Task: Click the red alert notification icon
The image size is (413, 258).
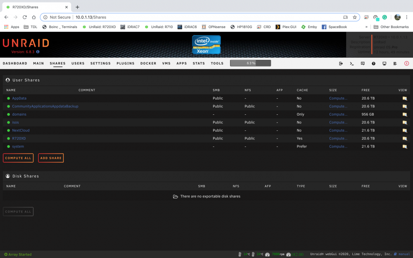Action: point(407,64)
